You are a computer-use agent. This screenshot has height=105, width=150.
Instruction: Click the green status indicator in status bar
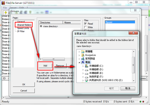coord(140,102)
